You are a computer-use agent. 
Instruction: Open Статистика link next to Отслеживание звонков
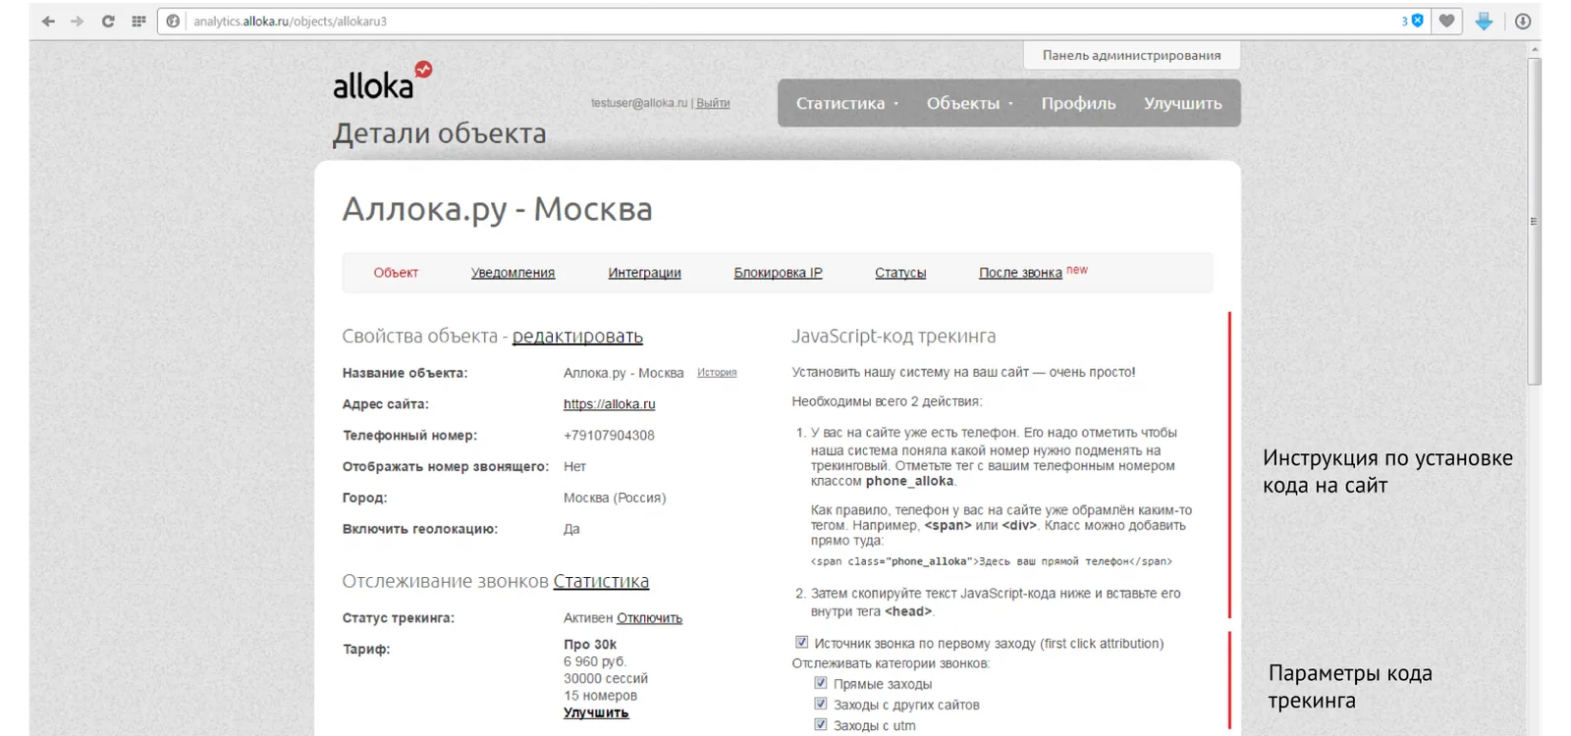601,582
